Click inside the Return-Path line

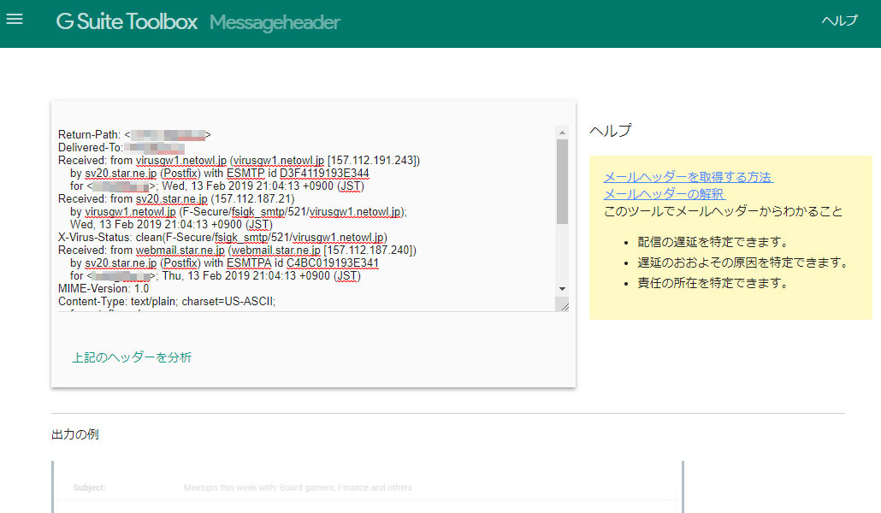click(x=134, y=135)
